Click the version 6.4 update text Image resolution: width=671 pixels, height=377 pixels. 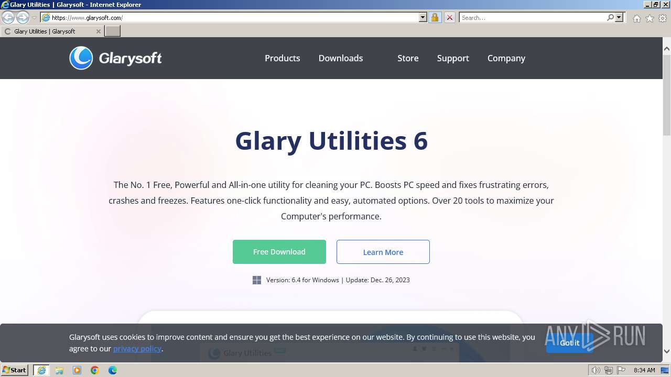[x=338, y=280]
